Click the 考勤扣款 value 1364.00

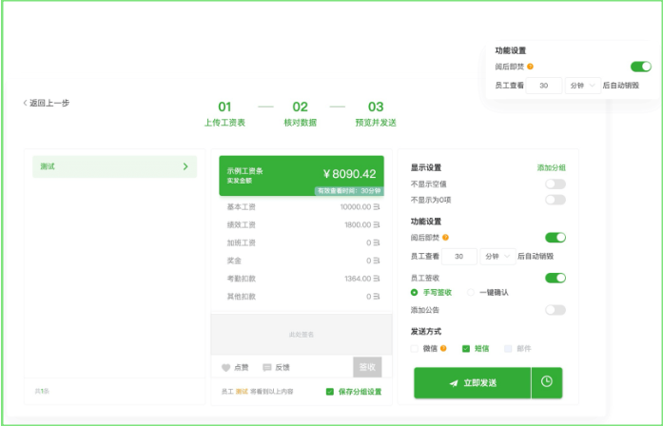[x=358, y=279]
